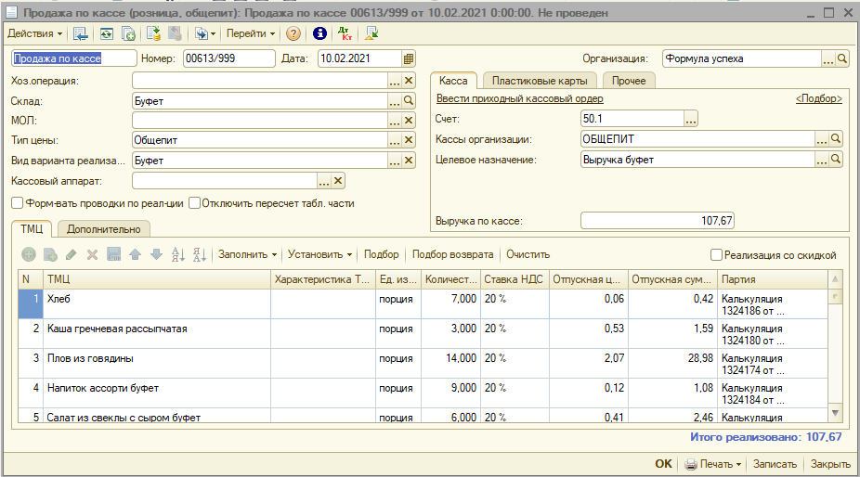Screen dimensions: 860x477
Task: Clear the Склад field with X button
Action: click(408, 101)
